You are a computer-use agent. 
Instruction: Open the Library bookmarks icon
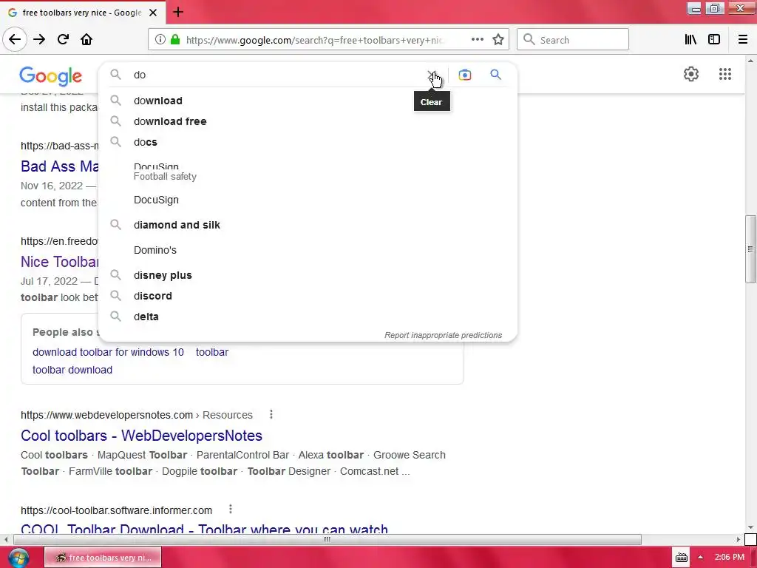pyautogui.click(x=690, y=40)
